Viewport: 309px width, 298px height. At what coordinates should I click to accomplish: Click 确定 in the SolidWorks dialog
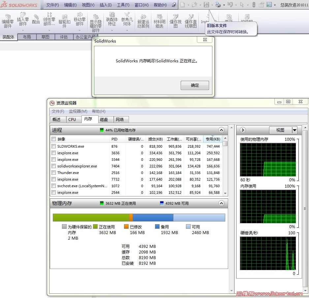(x=195, y=85)
